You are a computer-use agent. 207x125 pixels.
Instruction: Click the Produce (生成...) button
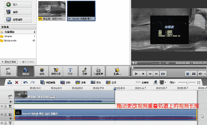[x=117, y=71]
